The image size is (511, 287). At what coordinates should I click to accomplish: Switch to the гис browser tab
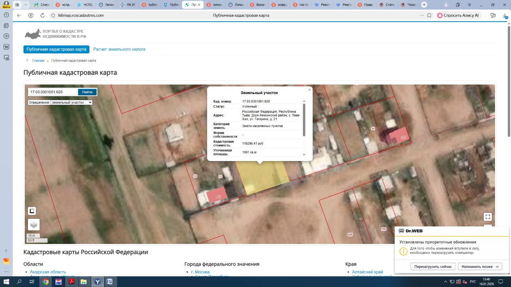coord(301,5)
